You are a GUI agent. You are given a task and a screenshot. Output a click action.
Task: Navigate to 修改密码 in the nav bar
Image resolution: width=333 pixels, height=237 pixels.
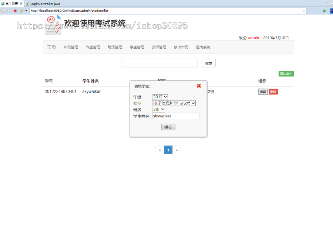(181, 47)
